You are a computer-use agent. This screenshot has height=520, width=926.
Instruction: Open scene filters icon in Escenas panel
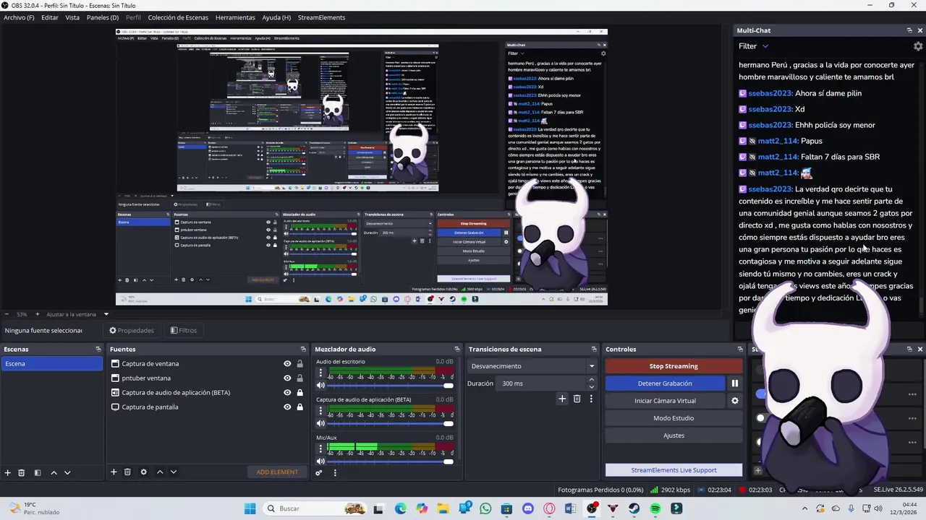[38, 472]
